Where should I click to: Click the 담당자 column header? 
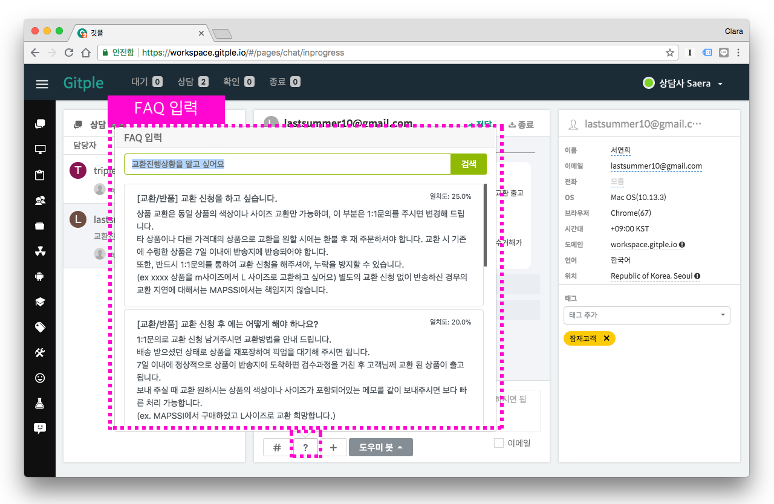(85, 146)
